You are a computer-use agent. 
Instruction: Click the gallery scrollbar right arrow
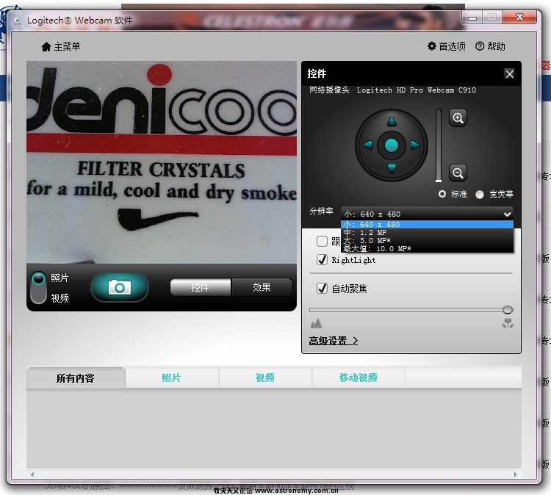(516, 474)
